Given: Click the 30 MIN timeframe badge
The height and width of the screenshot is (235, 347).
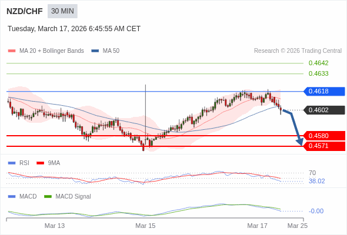Looking at the screenshot, I should click(x=62, y=11).
